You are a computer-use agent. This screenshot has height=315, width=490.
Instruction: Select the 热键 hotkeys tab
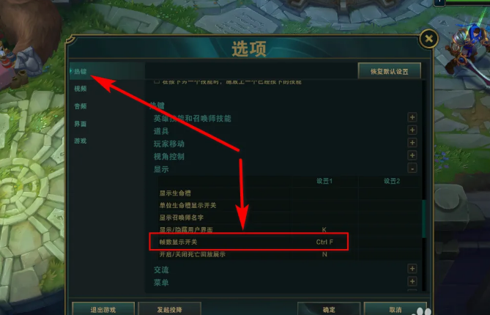(x=81, y=72)
